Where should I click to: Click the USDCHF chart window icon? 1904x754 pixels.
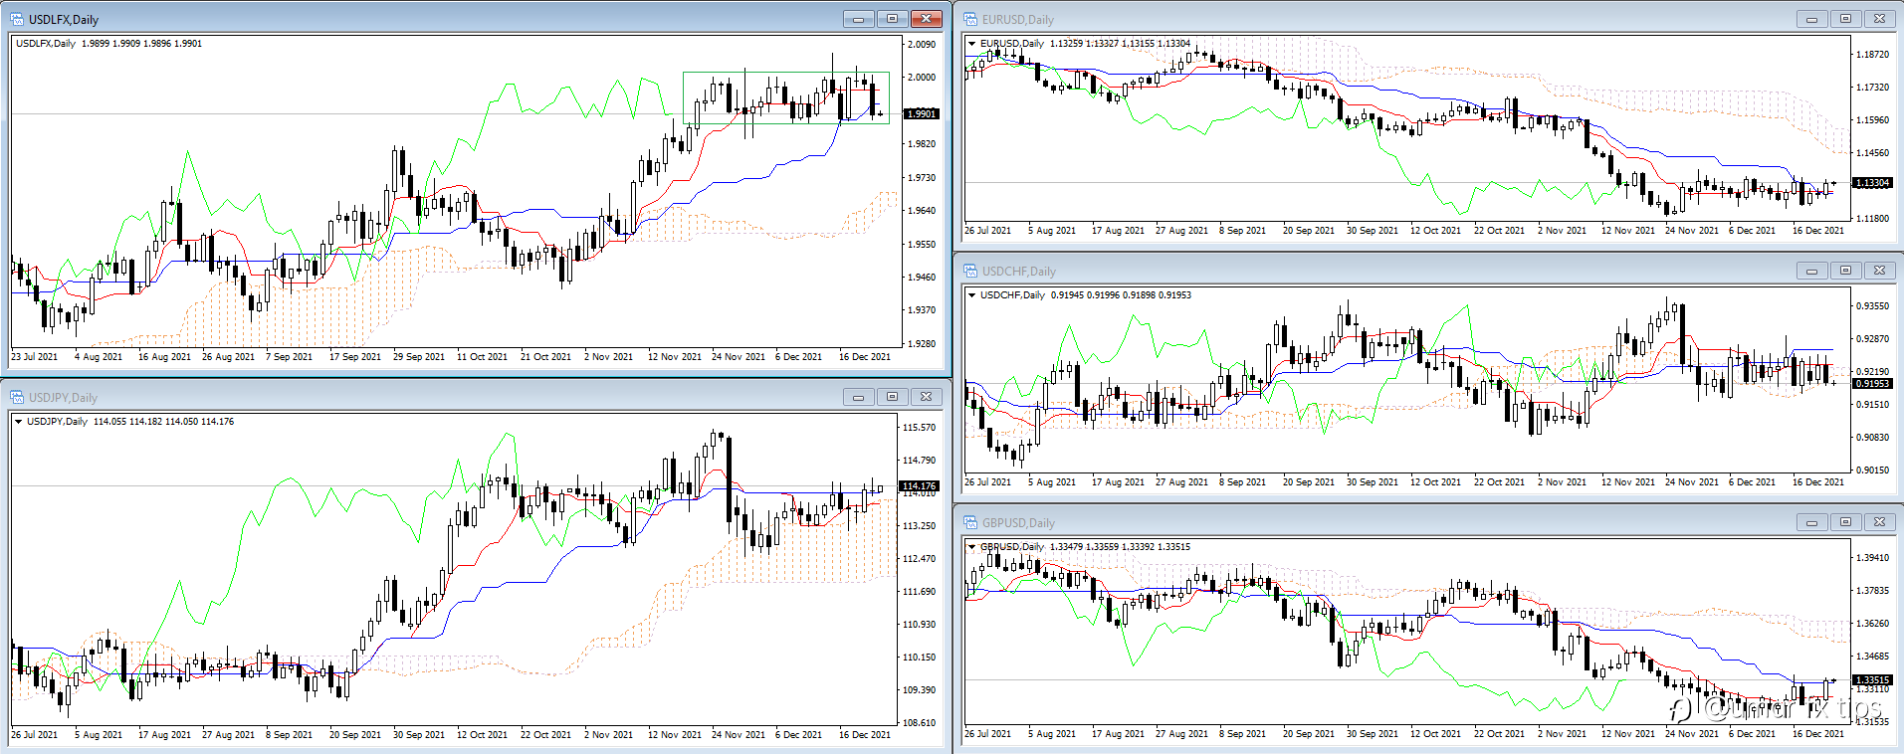970,271
